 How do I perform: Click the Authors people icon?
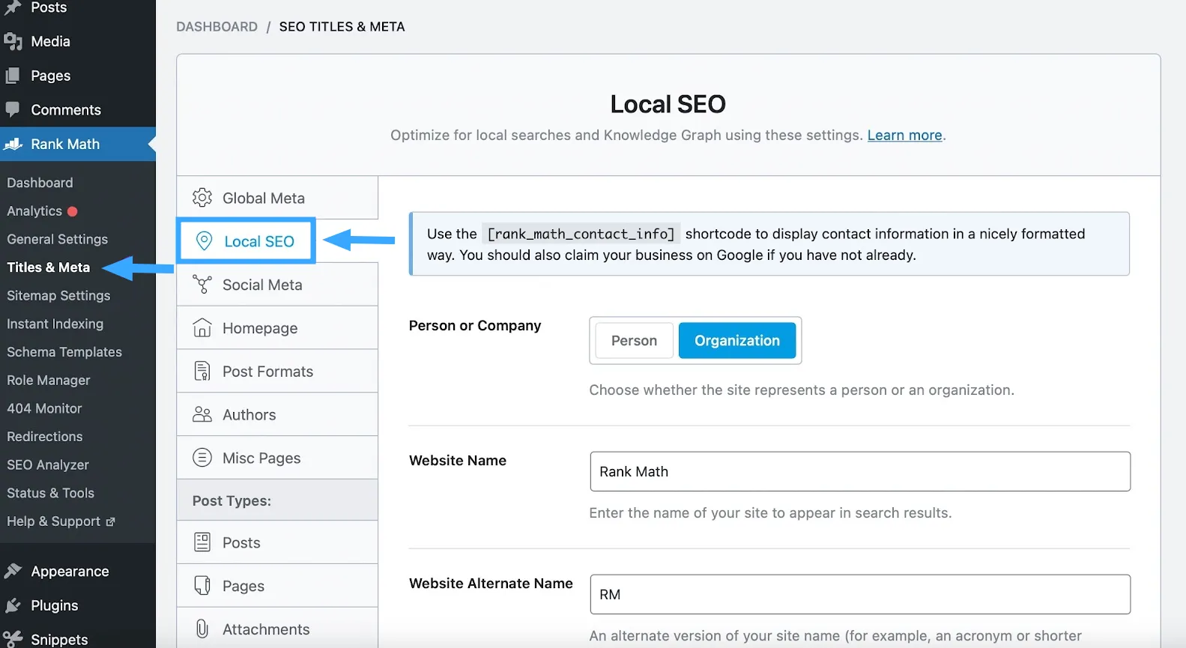[202, 414]
